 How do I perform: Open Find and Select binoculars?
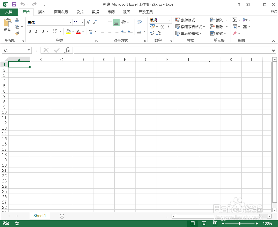click(x=245, y=27)
